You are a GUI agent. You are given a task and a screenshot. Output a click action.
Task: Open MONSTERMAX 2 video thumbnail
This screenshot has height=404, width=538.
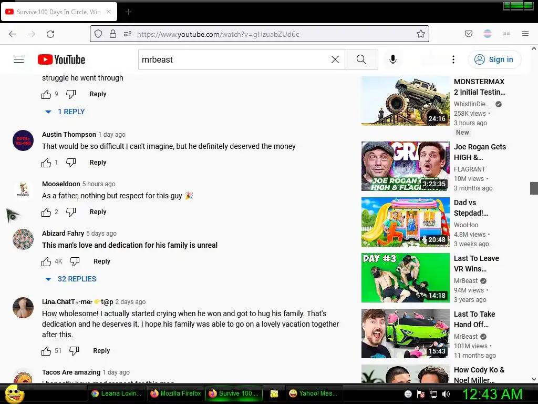[x=405, y=101]
